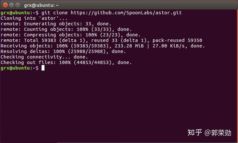This screenshot has width=238, height=143.
Task: Click the "Cloning into 'astor'..." line
Action: coord(34,18)
